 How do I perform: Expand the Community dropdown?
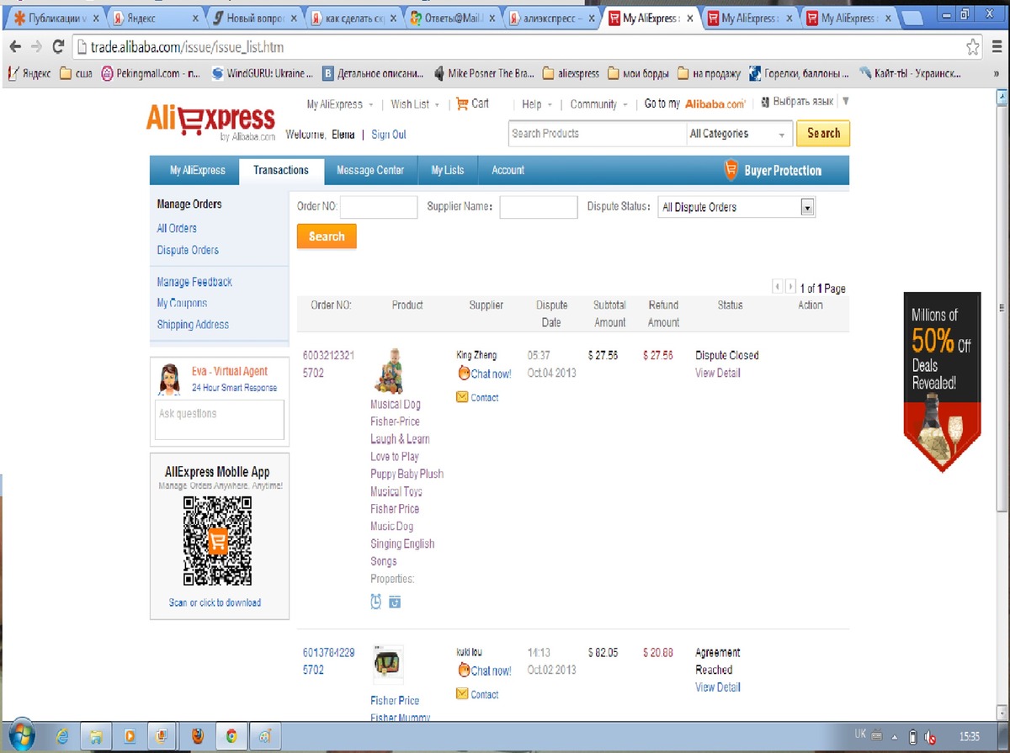tap(599, 104)
